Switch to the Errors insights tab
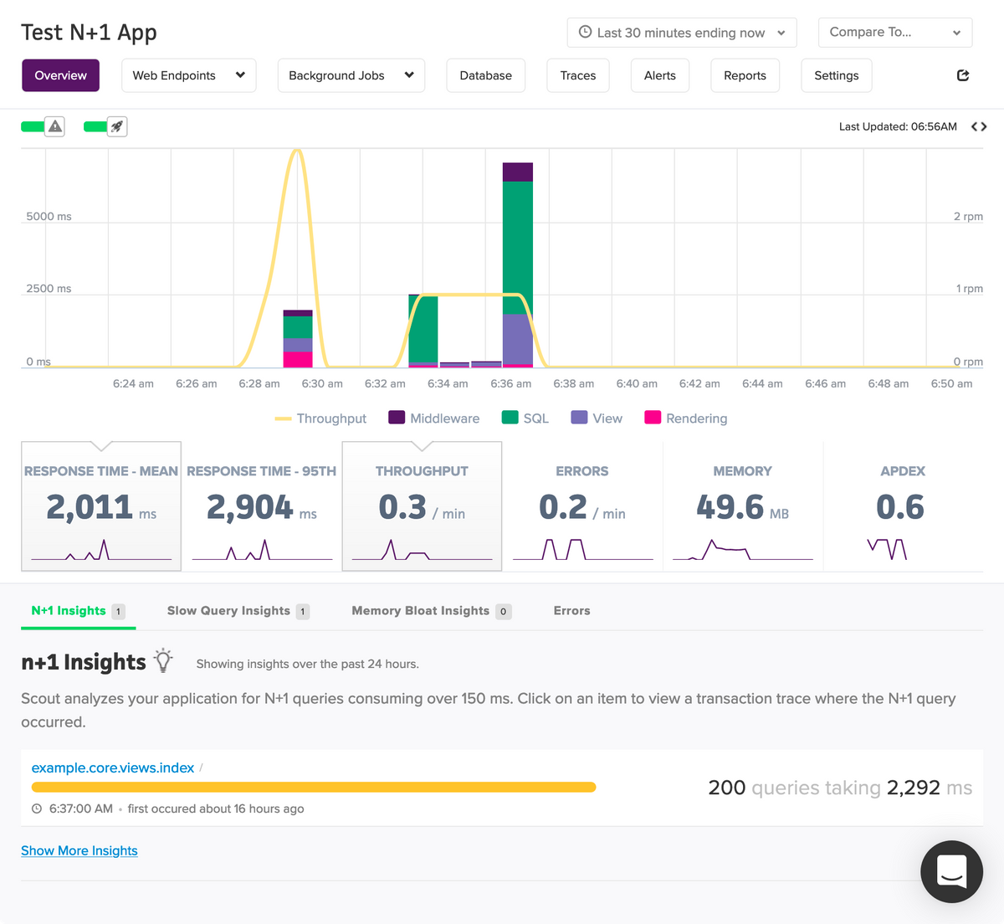This screenshot has height=924, width=1004. click(571, 611)
